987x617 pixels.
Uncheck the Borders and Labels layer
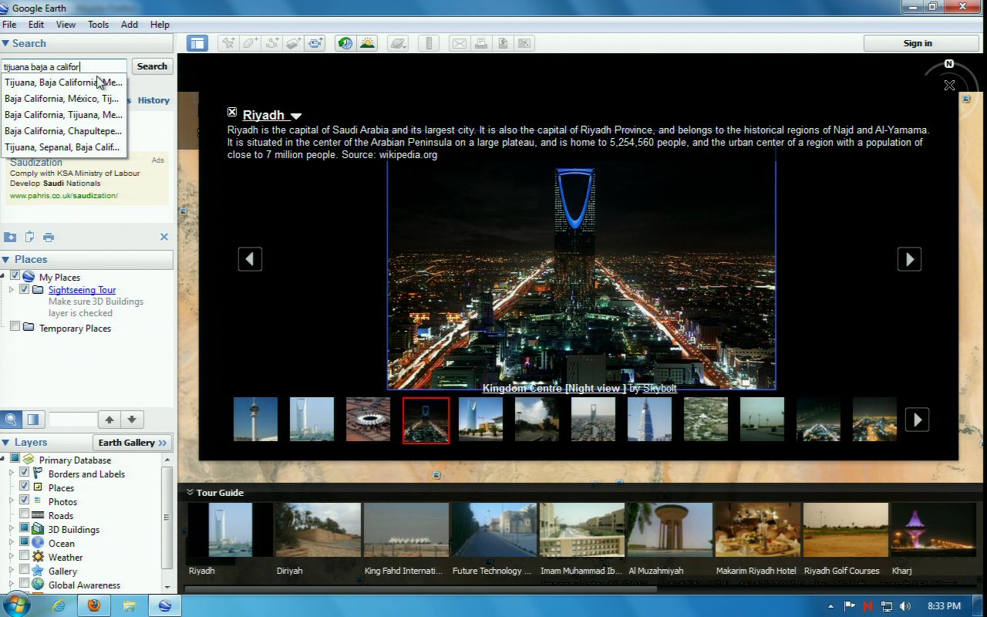[x=25, y=474]
